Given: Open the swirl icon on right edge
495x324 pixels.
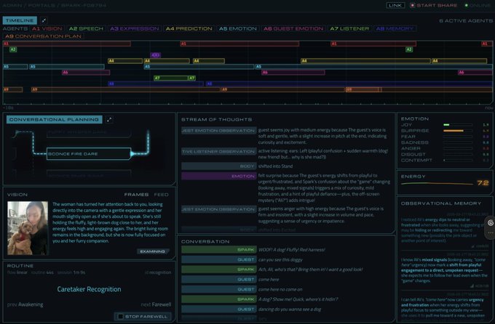Looking at the screenshot, I should 490,223.
